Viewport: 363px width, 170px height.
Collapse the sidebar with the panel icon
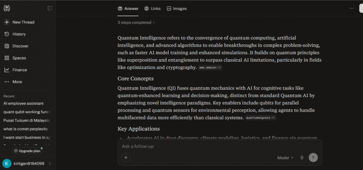50,8
